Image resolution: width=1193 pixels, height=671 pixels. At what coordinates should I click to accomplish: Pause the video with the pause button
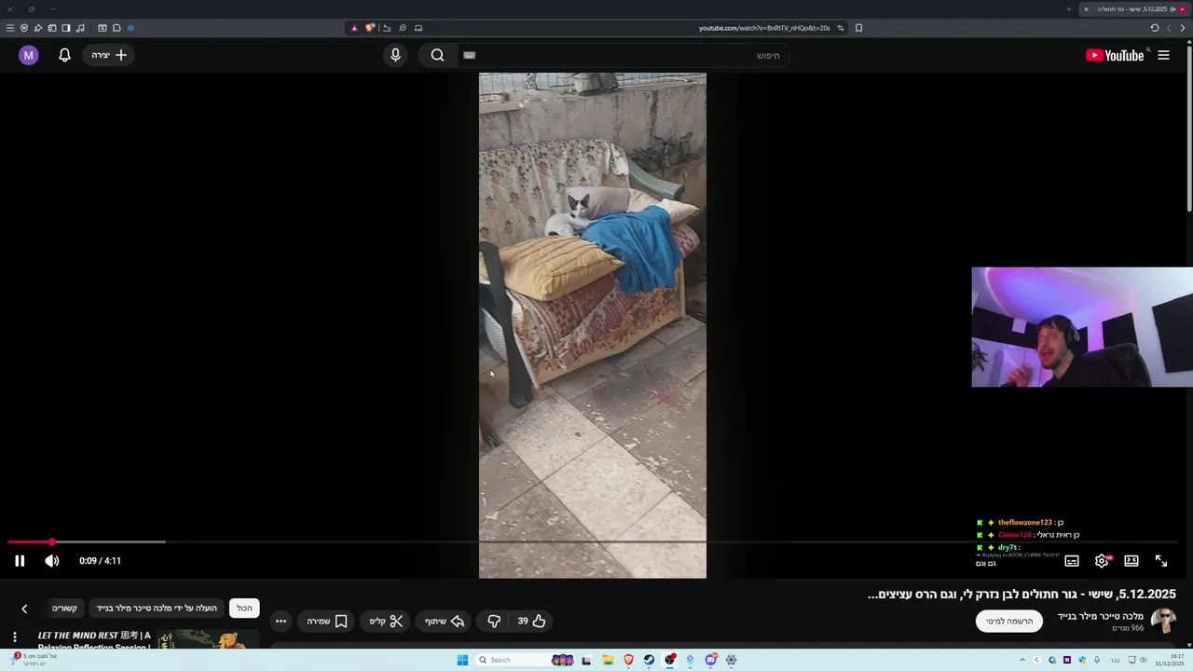tap(20, 561)
